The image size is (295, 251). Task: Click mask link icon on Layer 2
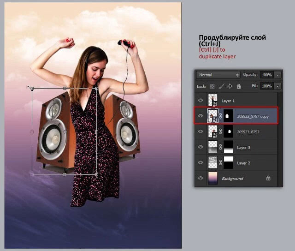(220, 162)
